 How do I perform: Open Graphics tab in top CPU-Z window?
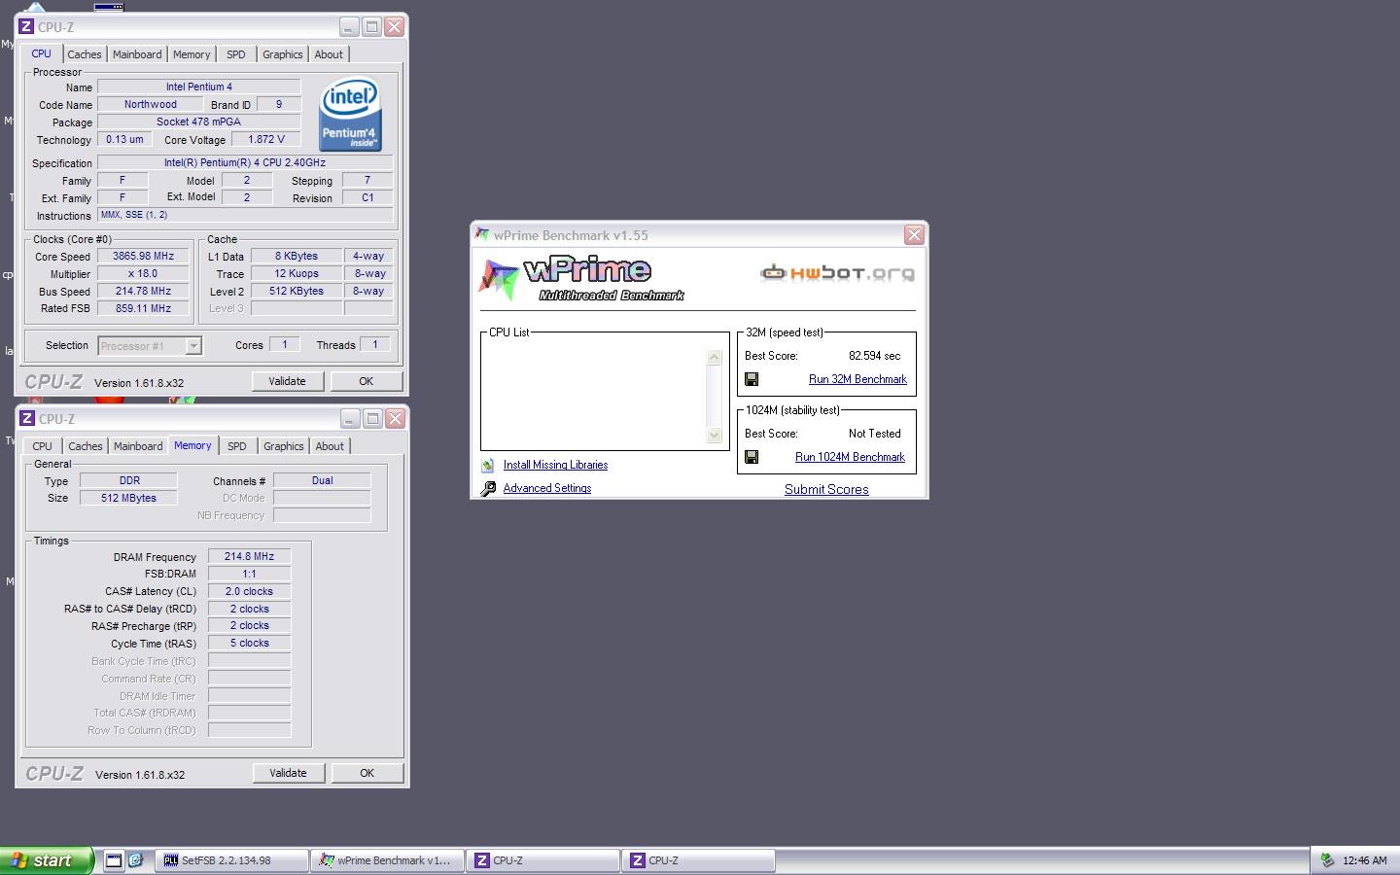[x=283, y=54]
